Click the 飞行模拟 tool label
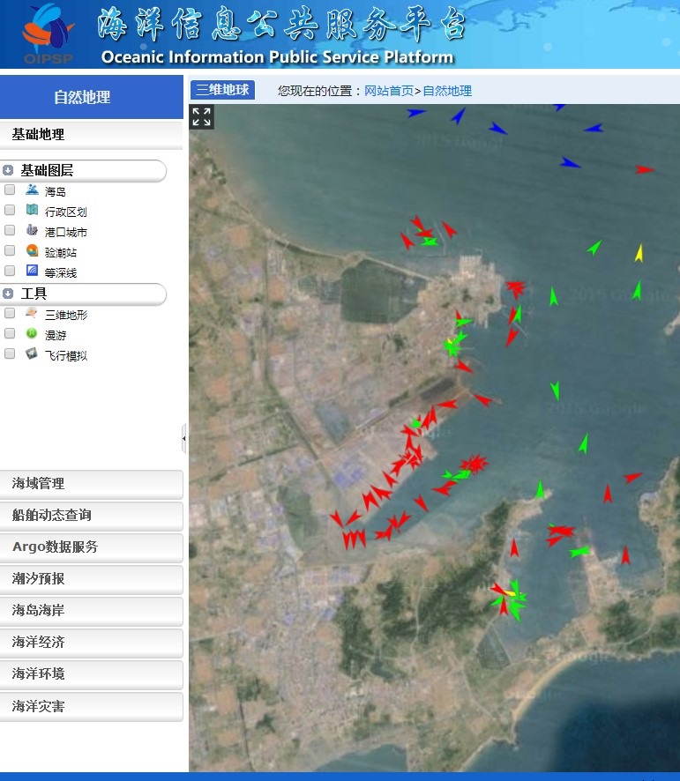 [x=66, y=355]
